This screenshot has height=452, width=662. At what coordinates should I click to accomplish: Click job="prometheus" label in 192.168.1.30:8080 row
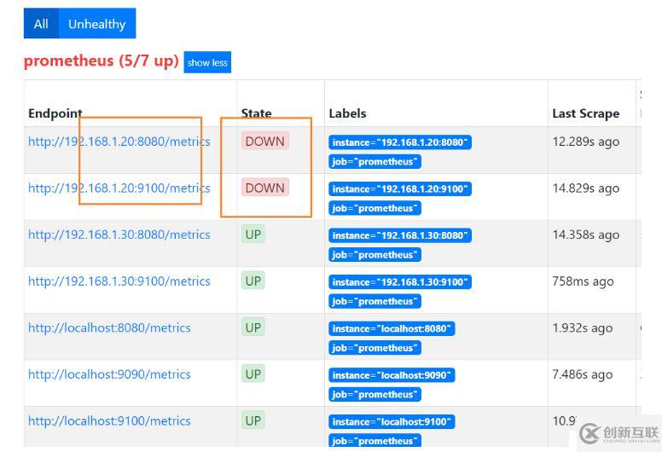[x=375, y=255]
